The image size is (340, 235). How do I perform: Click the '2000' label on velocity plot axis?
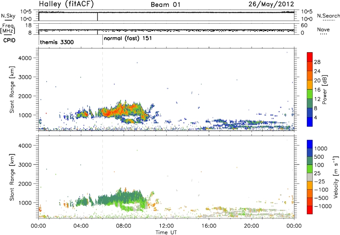[x=25, y=184]
